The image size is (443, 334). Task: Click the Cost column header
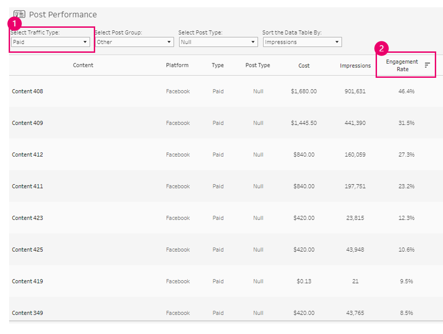304,66
